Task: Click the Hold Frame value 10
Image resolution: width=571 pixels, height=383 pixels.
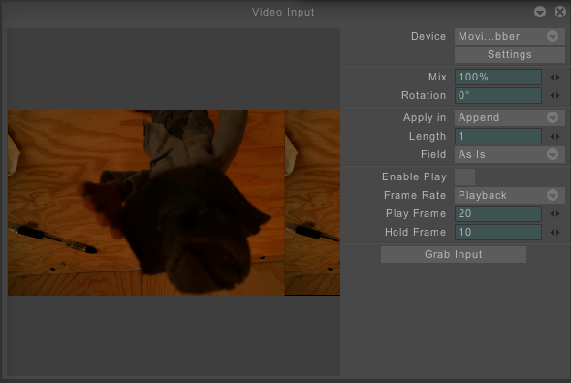Action: click(x=497, y=232)
